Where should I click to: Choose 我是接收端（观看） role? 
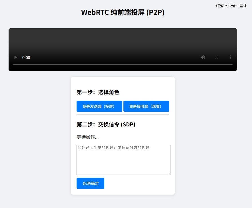[146, 106]
